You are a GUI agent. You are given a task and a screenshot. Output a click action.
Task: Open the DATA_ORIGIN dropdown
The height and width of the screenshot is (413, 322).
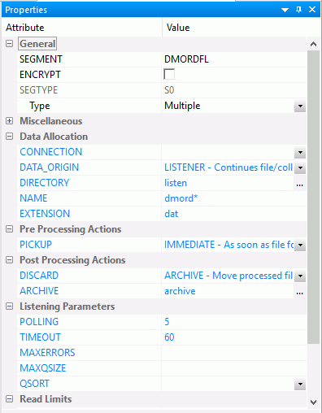[x=300, y=167]
